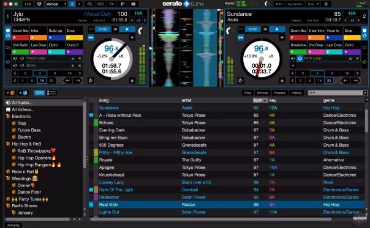Eject track from deck 1
The height and width of the screenshot is (228, 370).
pos(132,81)
